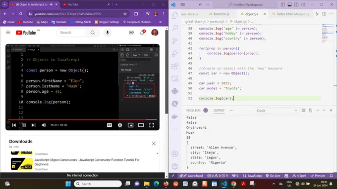Open Windows Start menu

click(68, 184)
